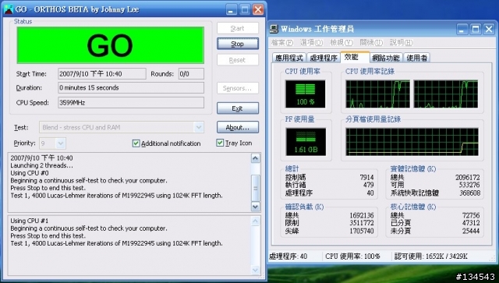The image size is (499, 283).
Task: Click the available memory value 533276
Action: pyautogui.click(x=469, y=185)
